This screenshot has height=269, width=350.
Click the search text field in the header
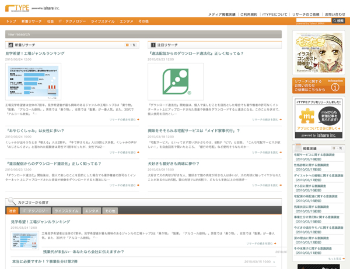click(313, 21)
